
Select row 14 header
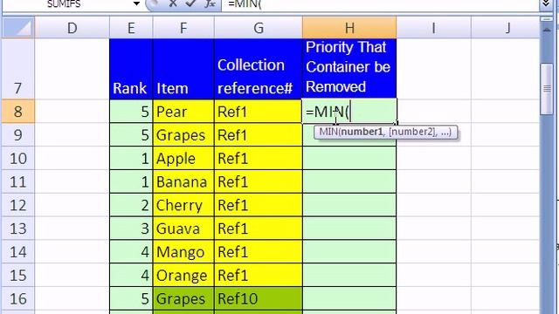point(18,252)
